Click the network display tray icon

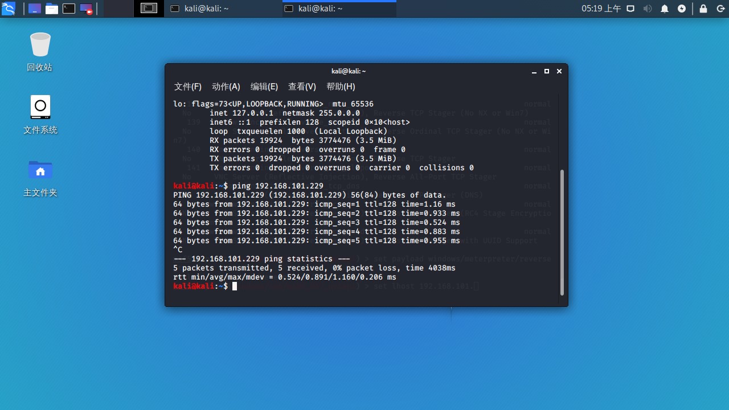tap(630, 9)
